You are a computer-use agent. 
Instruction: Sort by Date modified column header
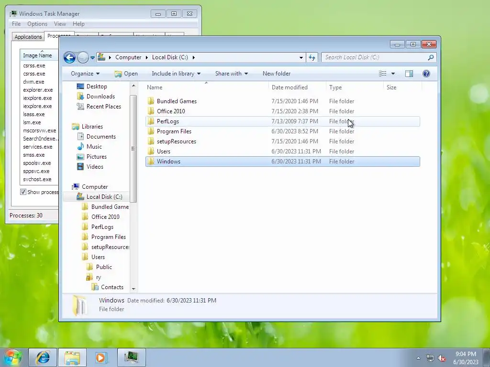[x=297, y=87]
